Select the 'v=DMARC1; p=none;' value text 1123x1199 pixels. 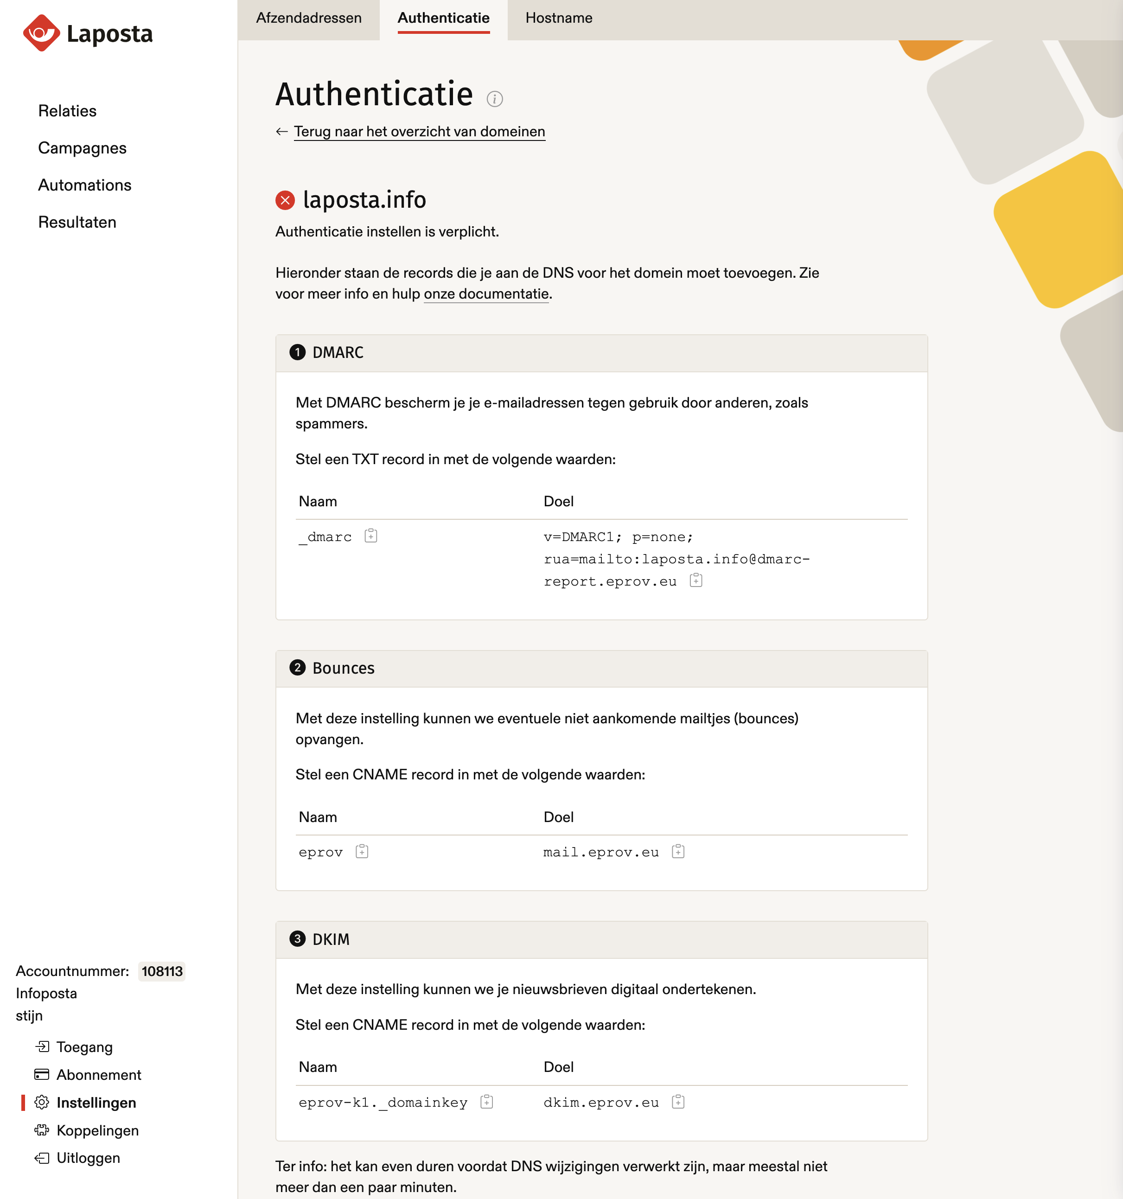tap(618, 537)
